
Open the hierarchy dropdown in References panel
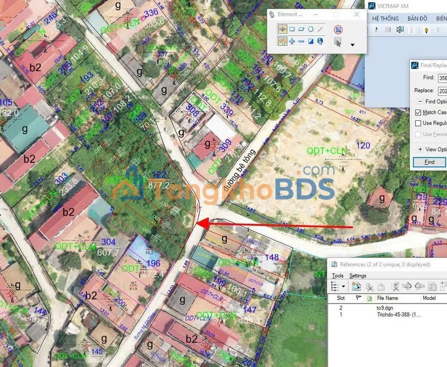[x=344, y=286]
